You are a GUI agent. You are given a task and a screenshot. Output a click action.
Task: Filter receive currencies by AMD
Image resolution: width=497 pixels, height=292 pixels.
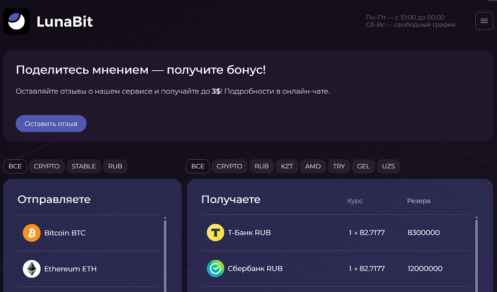pos(313,166)
